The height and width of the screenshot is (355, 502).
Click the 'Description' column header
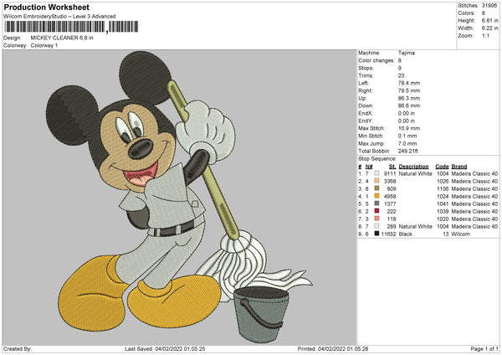pos(413,167)
